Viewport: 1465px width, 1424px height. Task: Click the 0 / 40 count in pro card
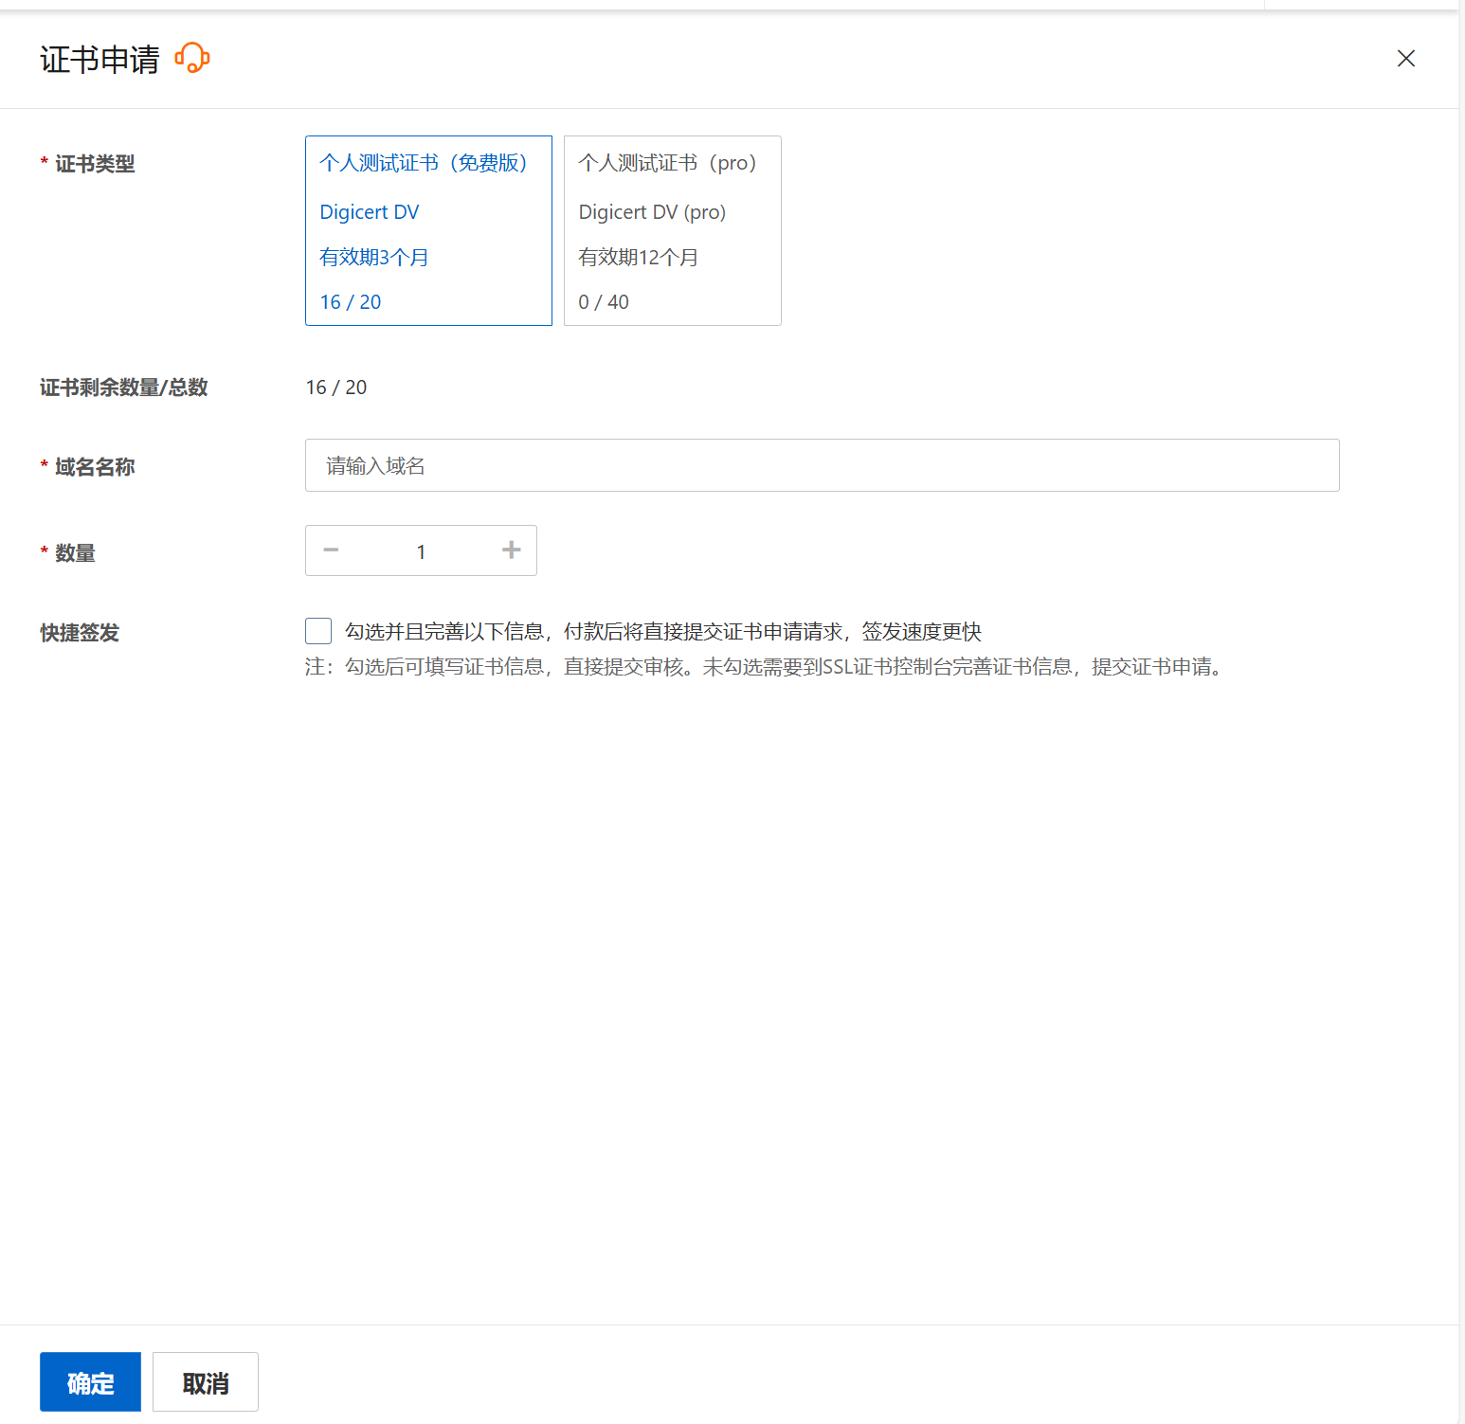tap(604, 302)
